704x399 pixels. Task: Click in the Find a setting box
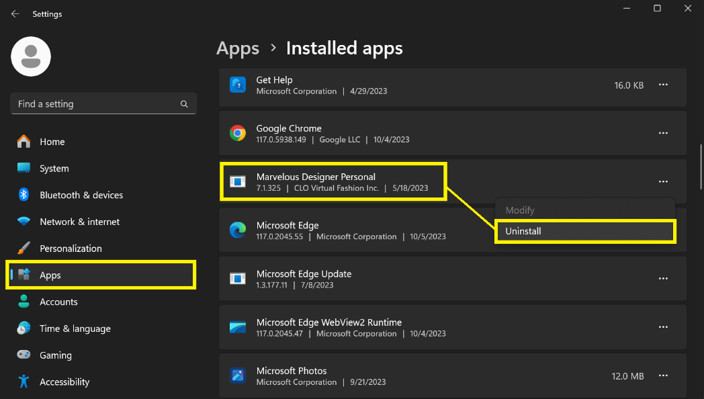103,103
